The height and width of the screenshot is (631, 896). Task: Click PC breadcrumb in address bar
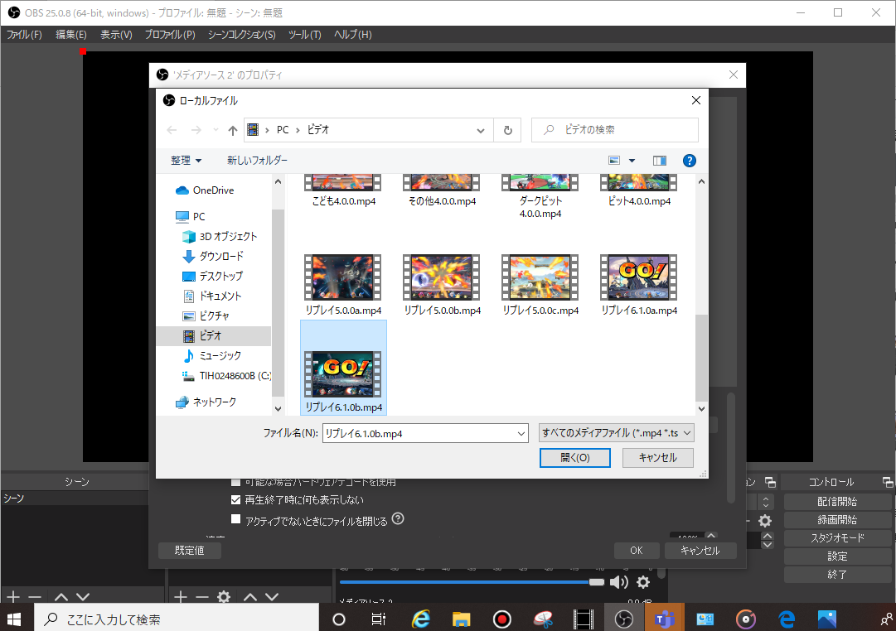point(283,130)
